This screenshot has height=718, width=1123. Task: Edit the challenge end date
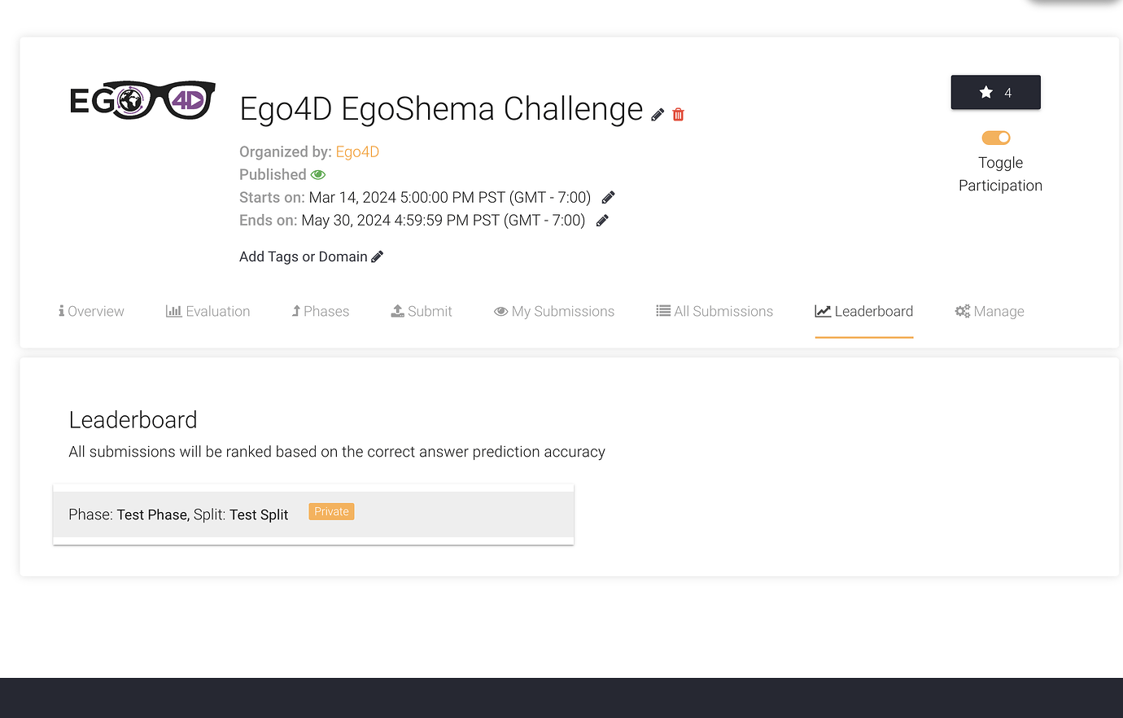(601, 220)
